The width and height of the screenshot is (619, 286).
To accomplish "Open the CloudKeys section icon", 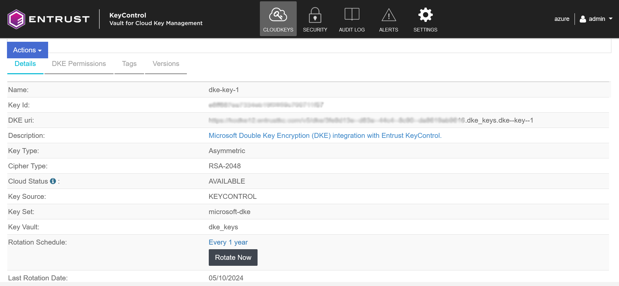I will pyautogui.click(x=278, y=15).
